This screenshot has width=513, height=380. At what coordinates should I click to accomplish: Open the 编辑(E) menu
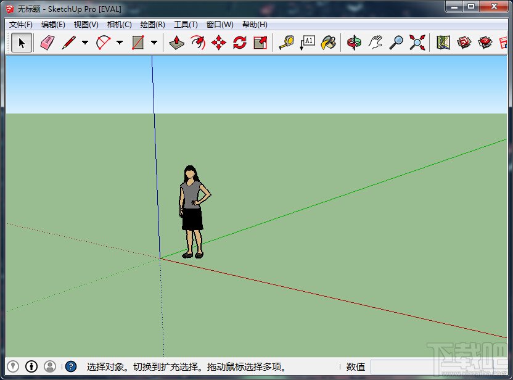(x=53, y=25)
